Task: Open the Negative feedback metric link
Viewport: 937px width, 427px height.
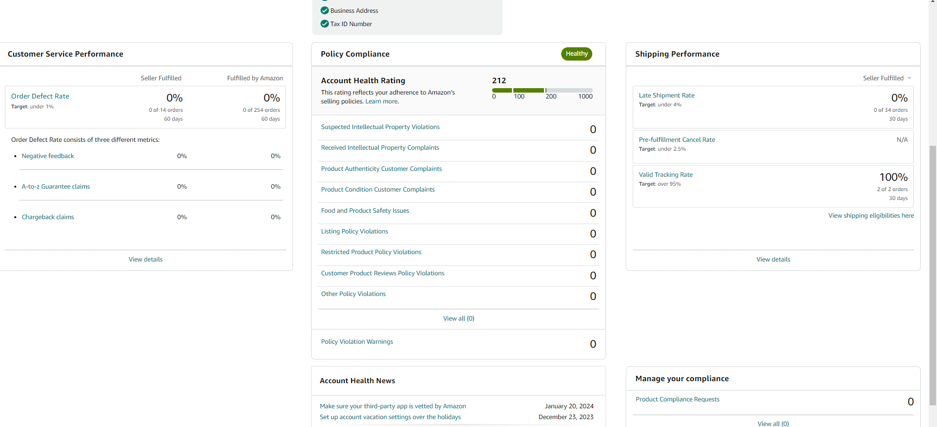Action: tap(48, 156)
